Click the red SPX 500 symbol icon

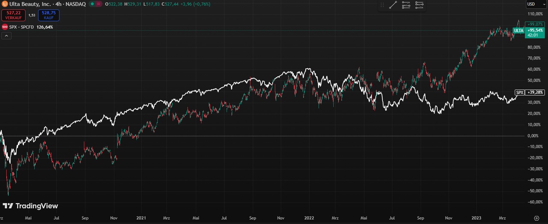[x=5, y=27]
